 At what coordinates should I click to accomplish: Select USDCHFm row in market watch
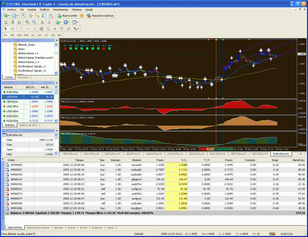tap(28, 106)
